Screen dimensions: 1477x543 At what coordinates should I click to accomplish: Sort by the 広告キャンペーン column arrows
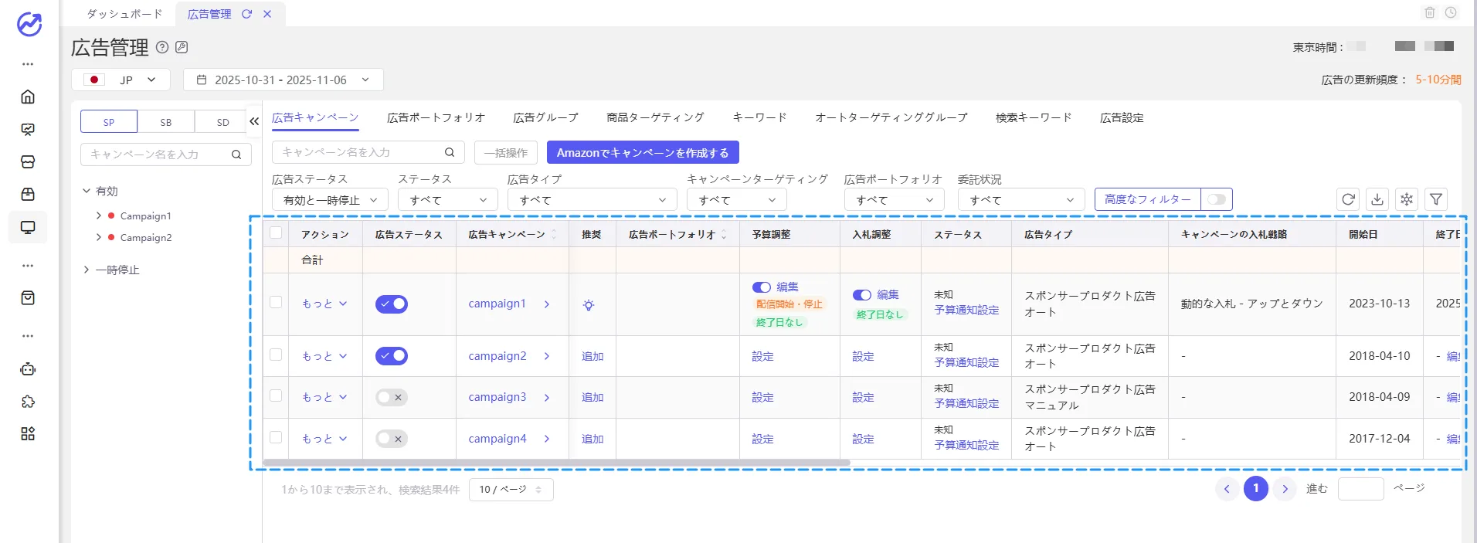coord(554,234)
